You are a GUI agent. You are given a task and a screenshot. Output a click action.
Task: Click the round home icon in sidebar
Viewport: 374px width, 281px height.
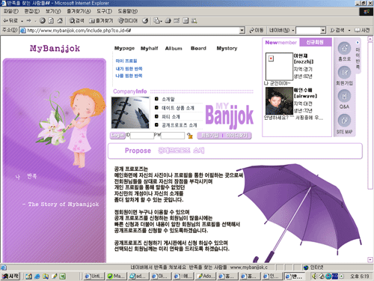coord(344,48)
